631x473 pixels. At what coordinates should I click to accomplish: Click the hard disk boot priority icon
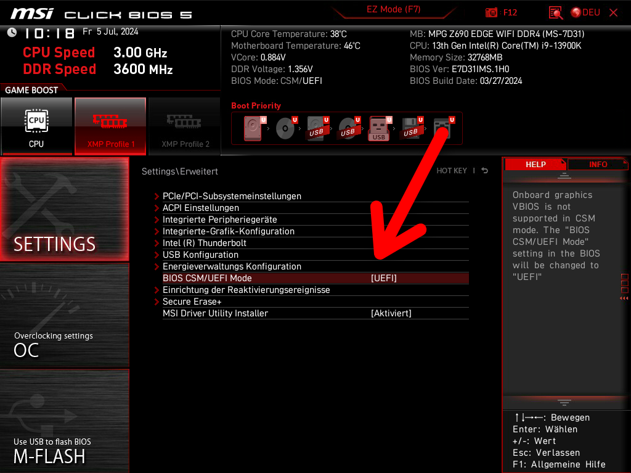point(254,128)
